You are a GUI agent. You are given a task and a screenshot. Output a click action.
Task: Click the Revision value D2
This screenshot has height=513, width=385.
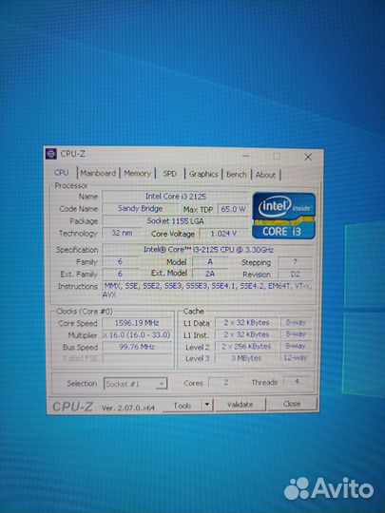pos(295,274)
